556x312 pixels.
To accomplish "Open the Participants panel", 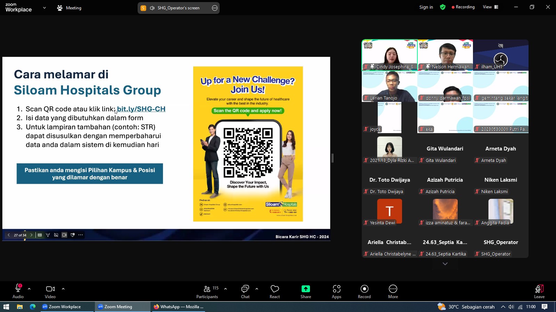I will (207, 292).
